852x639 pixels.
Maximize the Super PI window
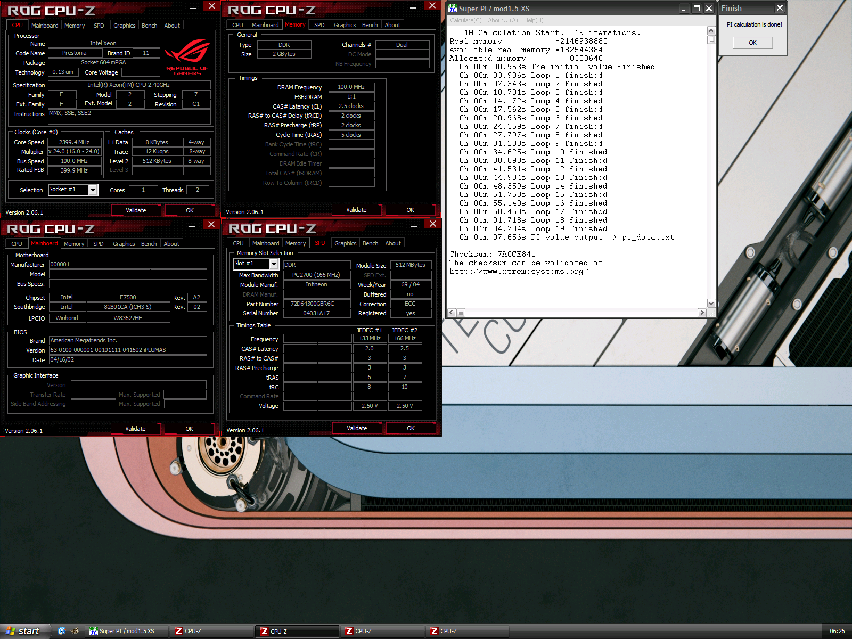tap(697, 9)
